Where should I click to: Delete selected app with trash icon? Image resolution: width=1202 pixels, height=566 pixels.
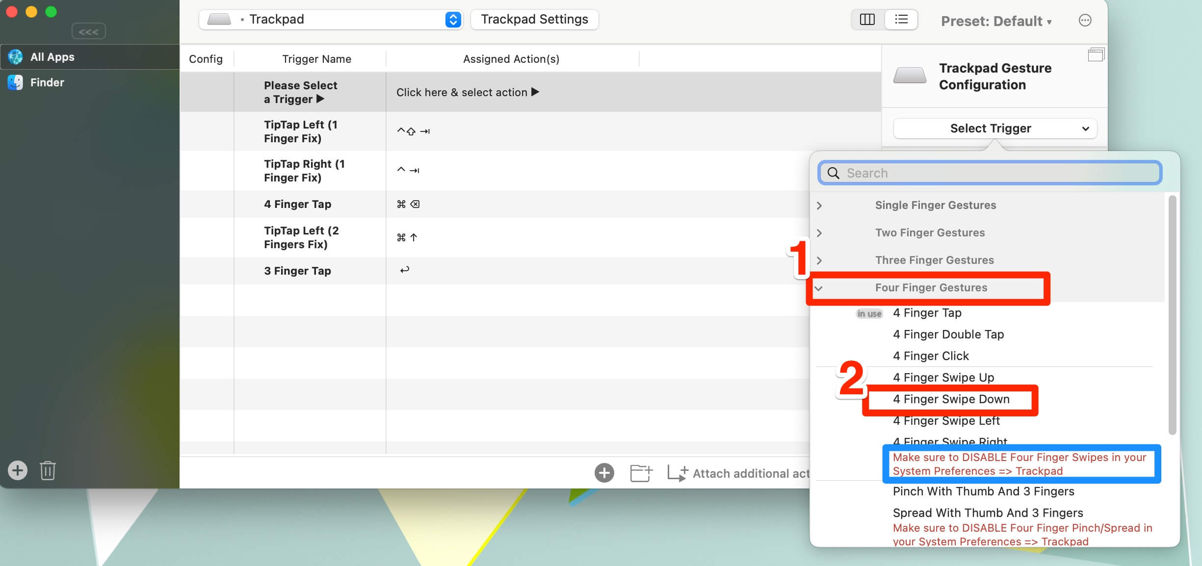pyautogui.click(x=48, y=470)
